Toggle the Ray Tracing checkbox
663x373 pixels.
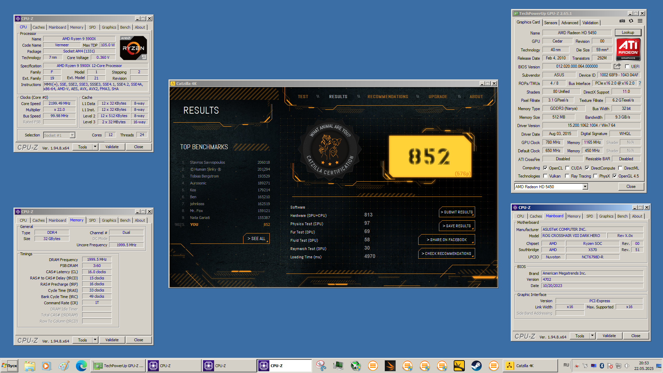coord(567,176)
